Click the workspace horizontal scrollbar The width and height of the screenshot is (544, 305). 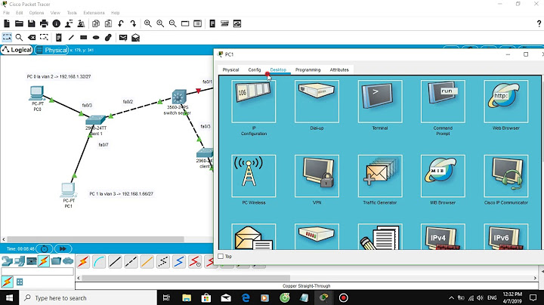(x=95, y=239)
